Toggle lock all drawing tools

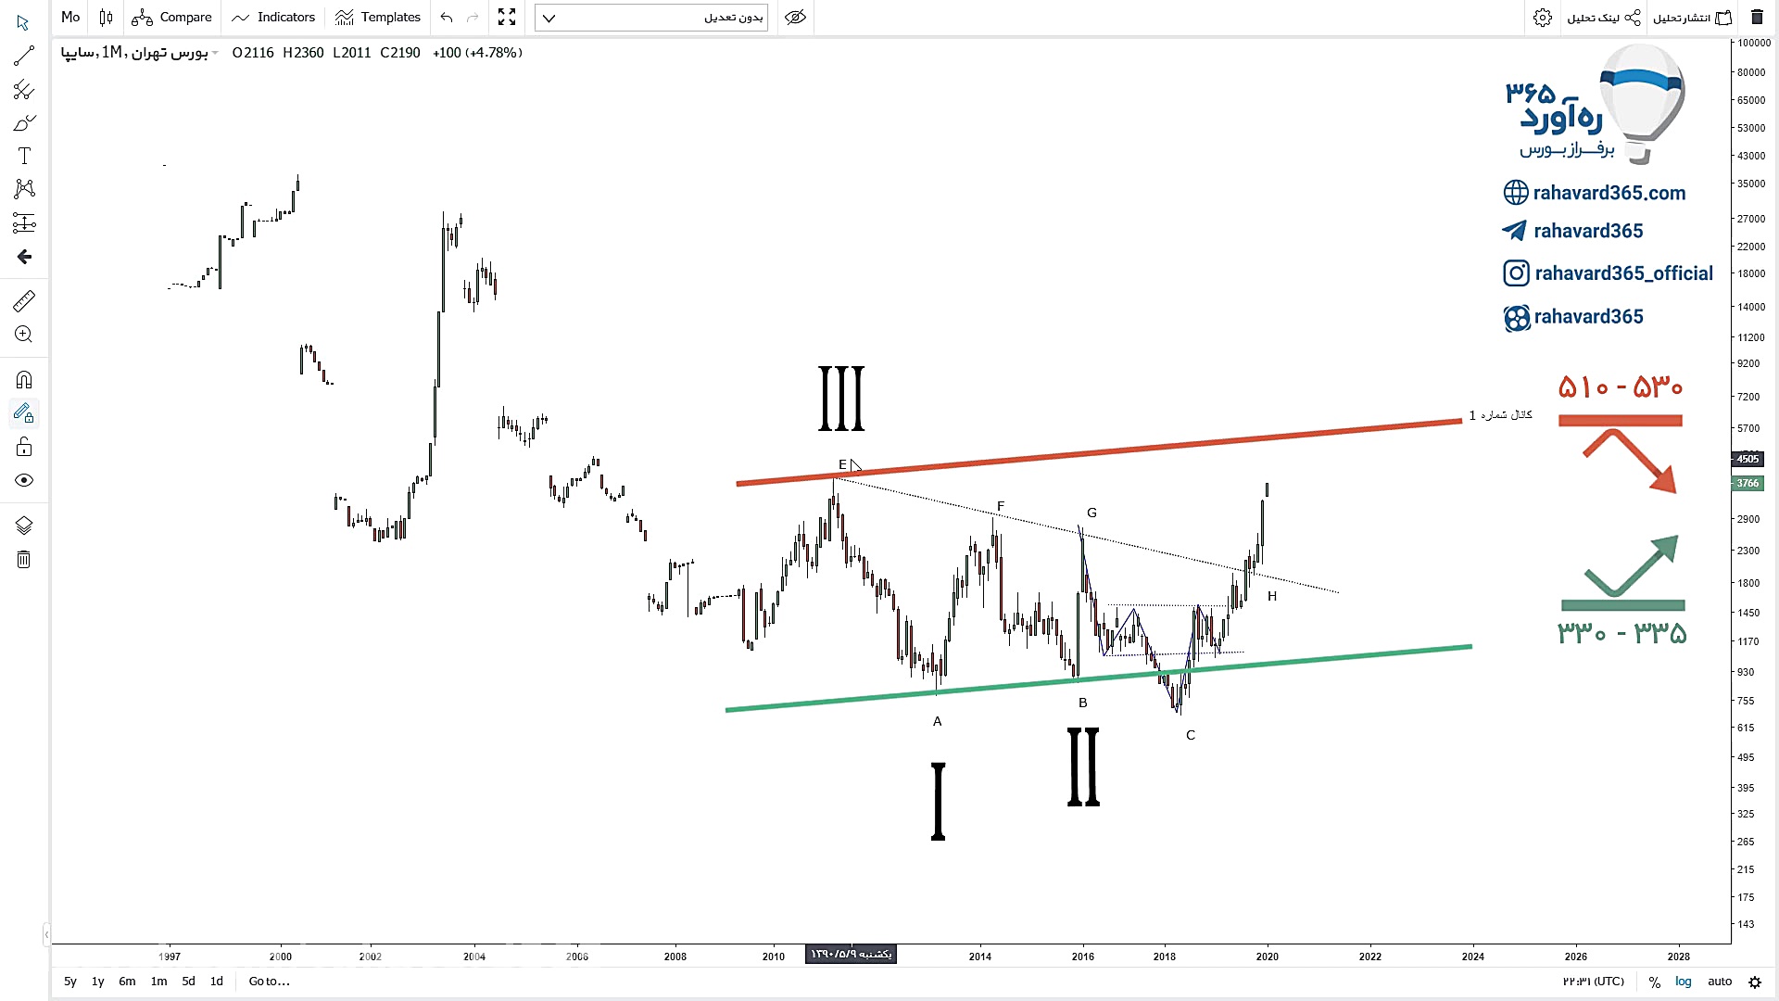(x=24, y=448)
